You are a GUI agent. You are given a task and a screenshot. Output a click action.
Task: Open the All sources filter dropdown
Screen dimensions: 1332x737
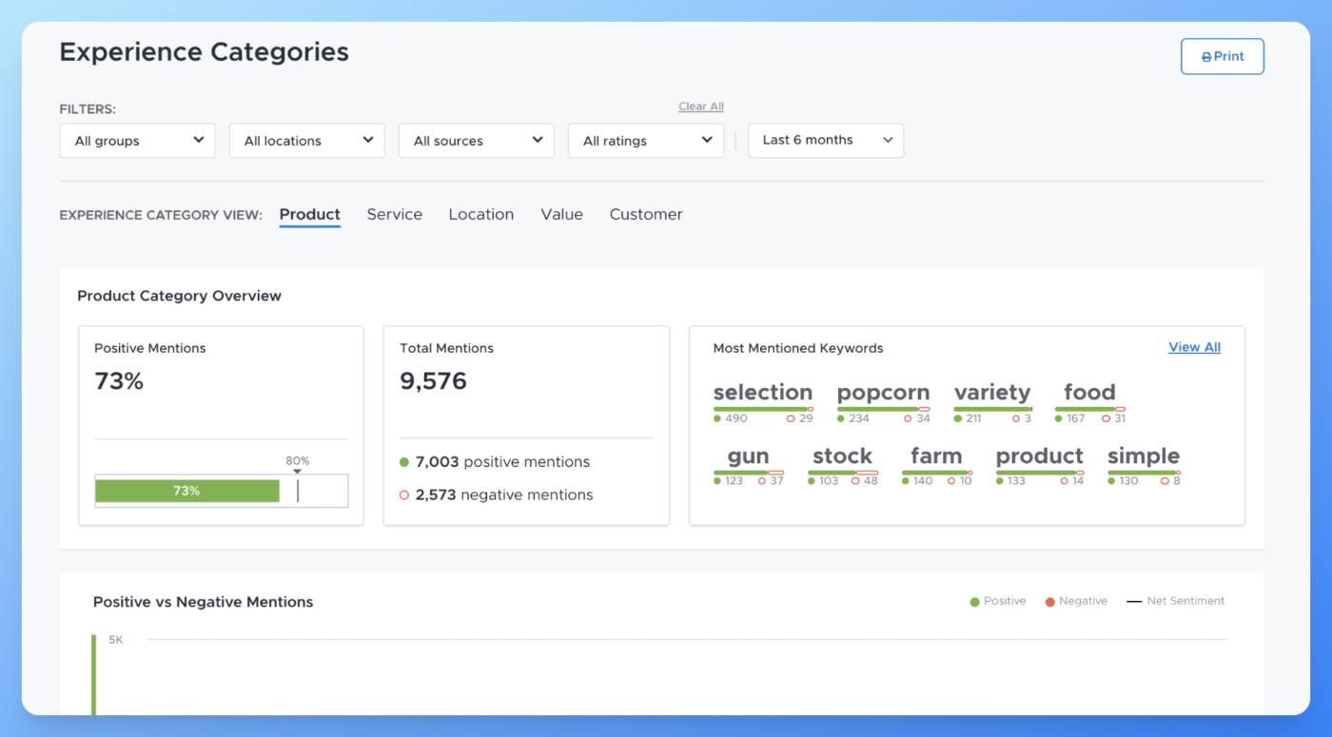tap(476, 140)
